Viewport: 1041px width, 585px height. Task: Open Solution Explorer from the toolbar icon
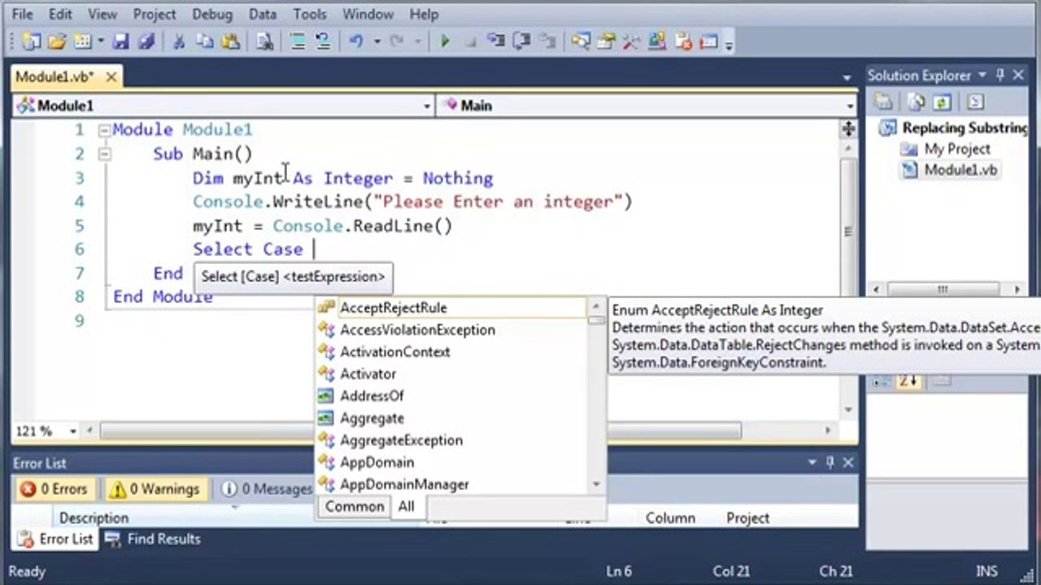(x=581, y=41)
